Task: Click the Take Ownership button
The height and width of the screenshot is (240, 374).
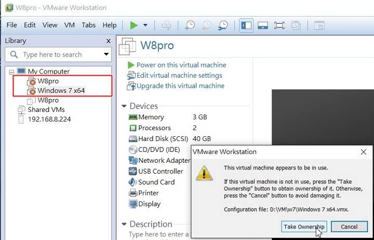Action: (304, 227)
